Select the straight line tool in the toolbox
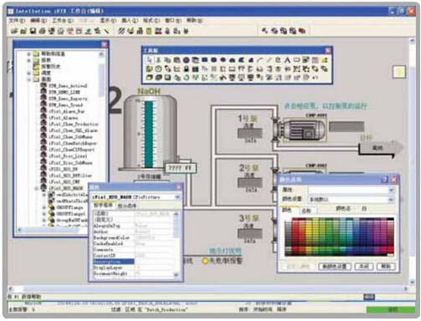Image resolution: width=421 pixels, height=321 pixels. tap(269, 59)
